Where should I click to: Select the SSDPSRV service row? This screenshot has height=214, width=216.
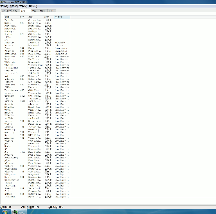pyautogui.click(x=37, y=101)
